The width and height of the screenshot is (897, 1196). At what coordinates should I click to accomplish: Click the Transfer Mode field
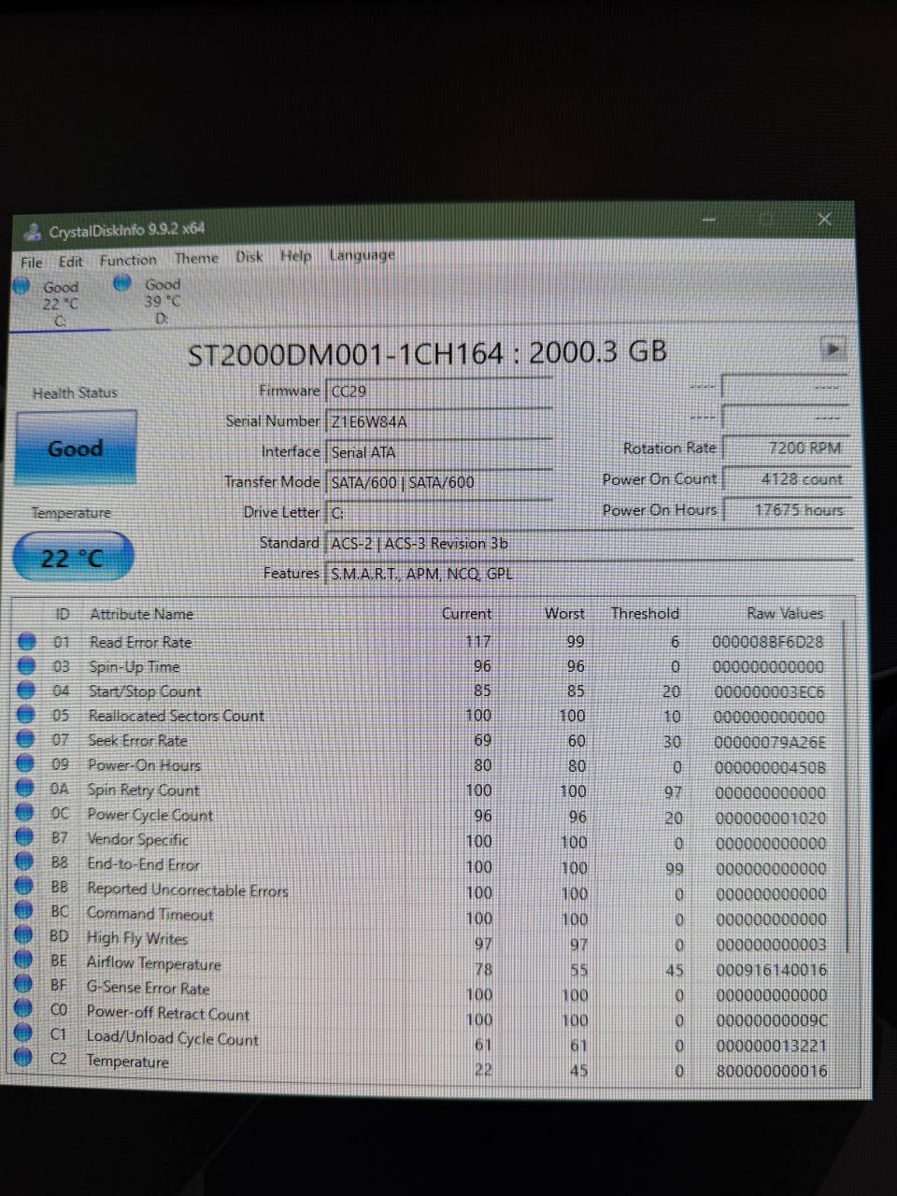point(439,482)
